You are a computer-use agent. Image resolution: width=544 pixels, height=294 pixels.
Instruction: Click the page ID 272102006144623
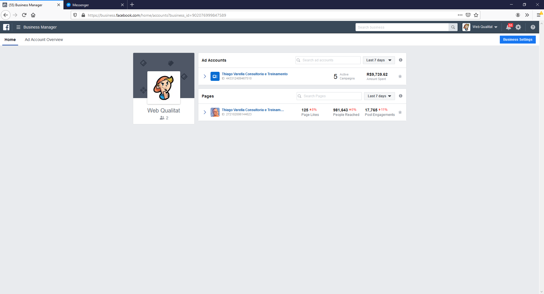tap(237, 114)
